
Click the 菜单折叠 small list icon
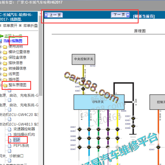pyautogui.click(x=20, y=26)
